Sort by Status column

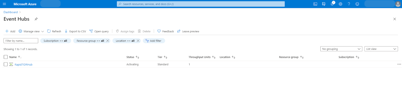[x=133, y=57]
